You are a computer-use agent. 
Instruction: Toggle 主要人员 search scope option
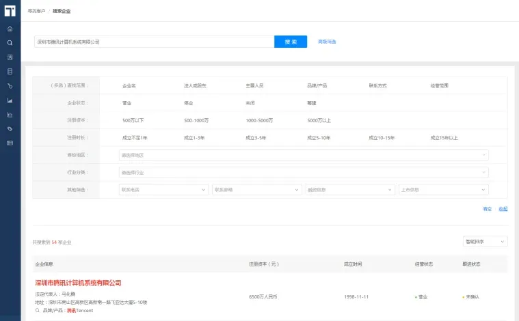pos(254,85)
